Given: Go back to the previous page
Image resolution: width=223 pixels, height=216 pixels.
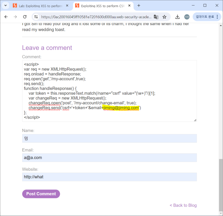Looking at the screenshot, I should [6, 17].
